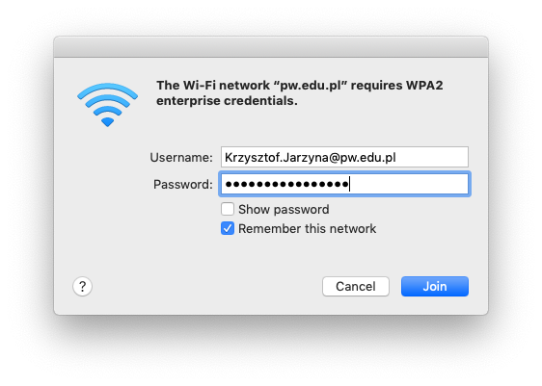Focus the Username input field

[344, 157]
